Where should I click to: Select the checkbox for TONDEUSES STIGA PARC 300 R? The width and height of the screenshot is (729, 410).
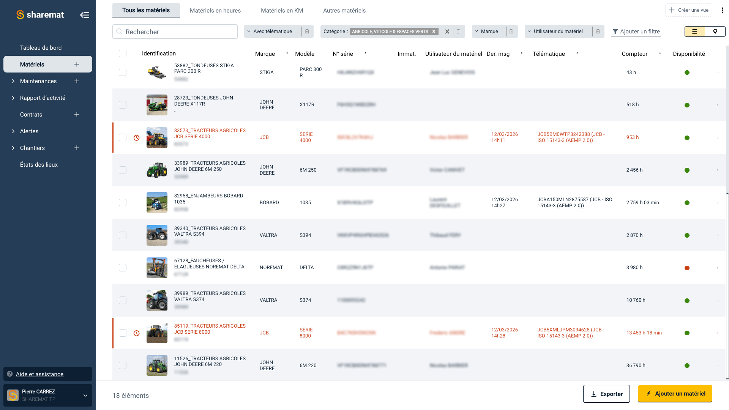point(123,72)
